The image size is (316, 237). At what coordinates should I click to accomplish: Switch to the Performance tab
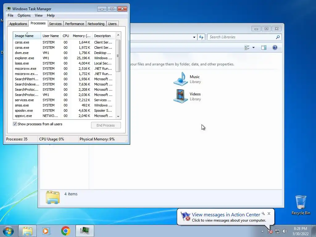click(x=75, y=24)
